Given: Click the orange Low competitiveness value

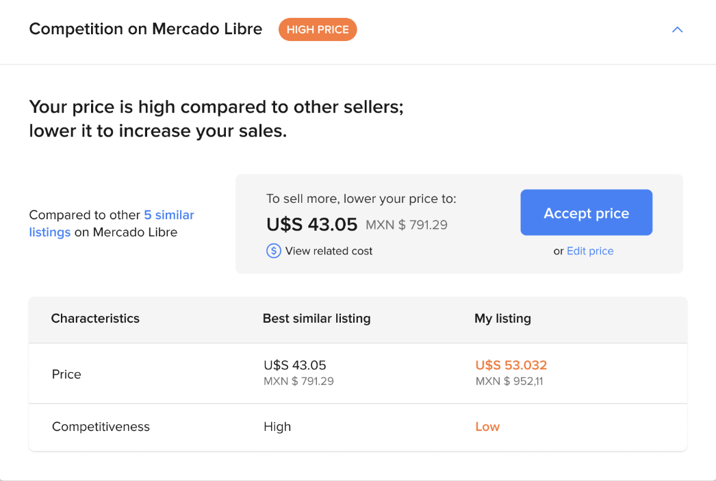Looking at the screenshot, I should click(x=487, y=427).
